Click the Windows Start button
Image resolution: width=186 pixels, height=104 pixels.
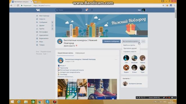pos(12,102)
